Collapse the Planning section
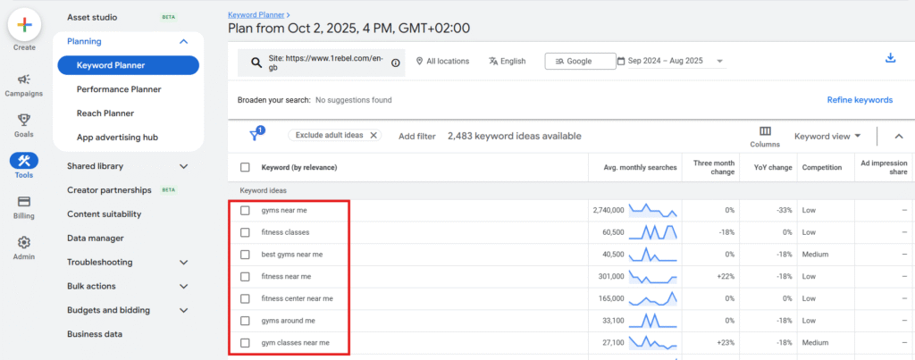 click(183, 41)
